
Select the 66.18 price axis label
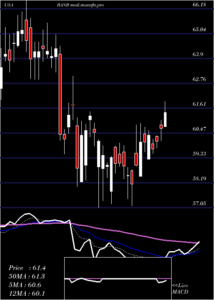click(x=199, y=5)
